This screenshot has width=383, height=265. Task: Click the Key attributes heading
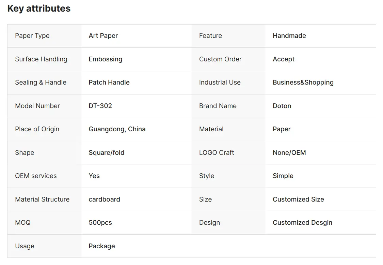click(x=39, y=9)
